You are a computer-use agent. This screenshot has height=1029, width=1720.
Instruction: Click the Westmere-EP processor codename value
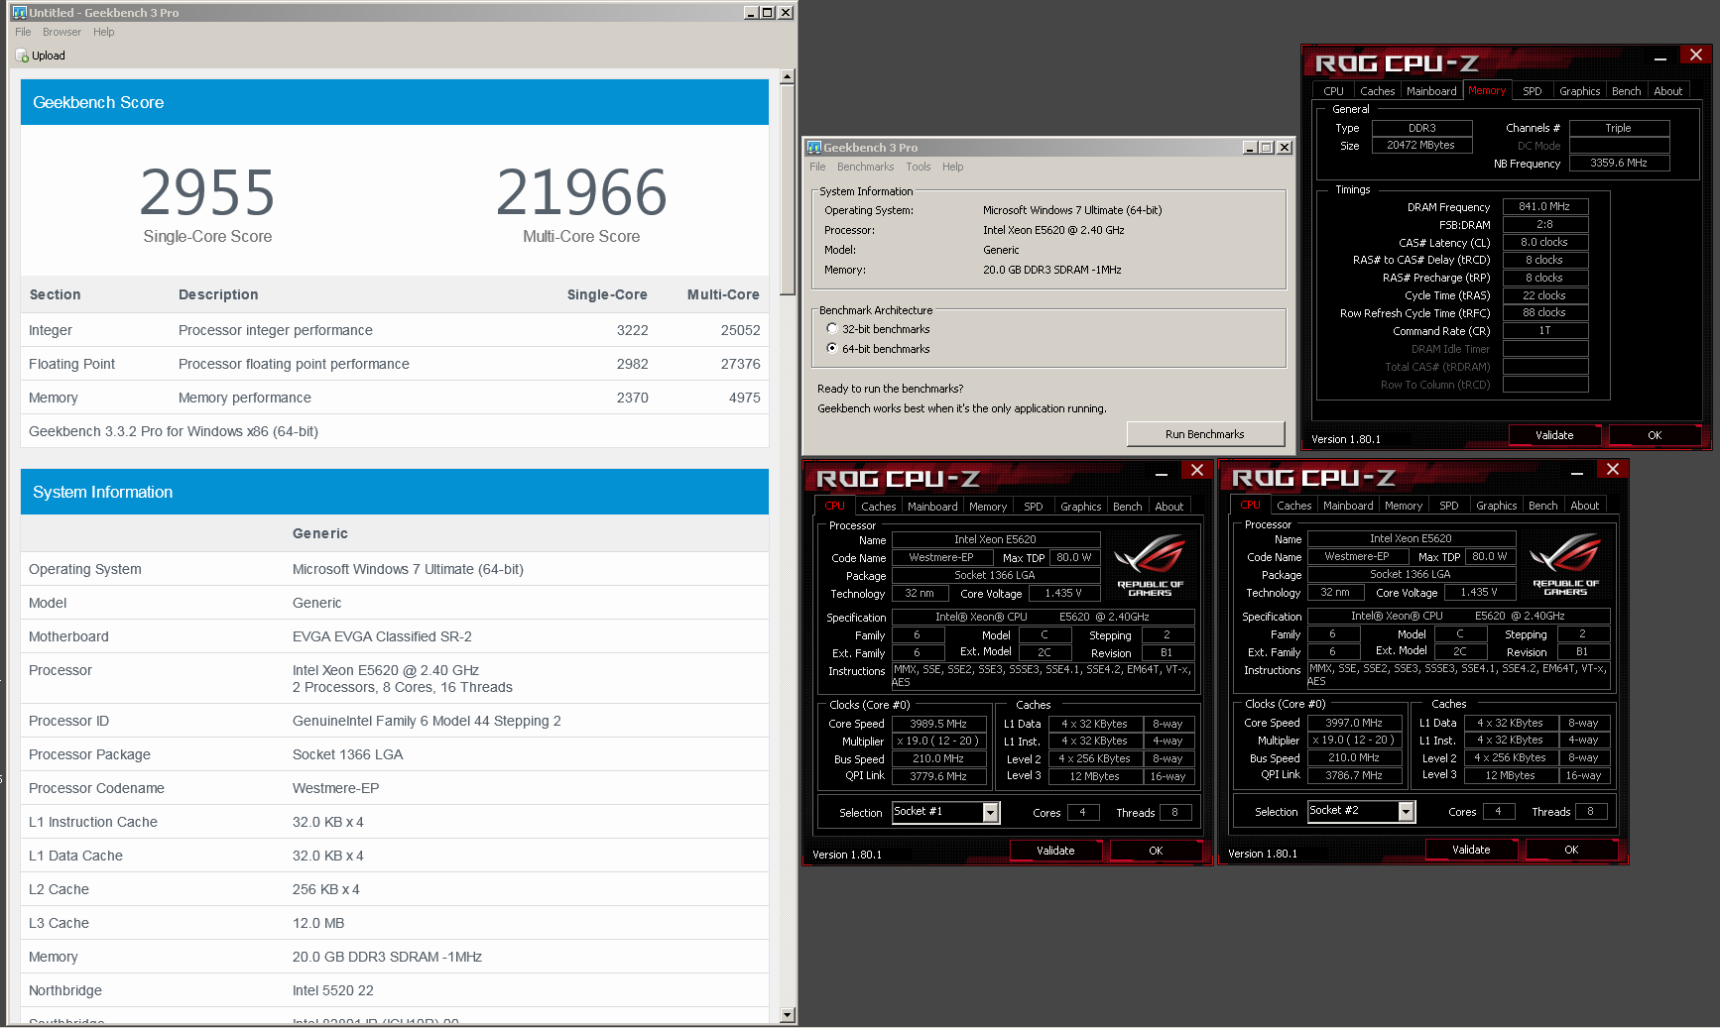[x=335, y=788]
